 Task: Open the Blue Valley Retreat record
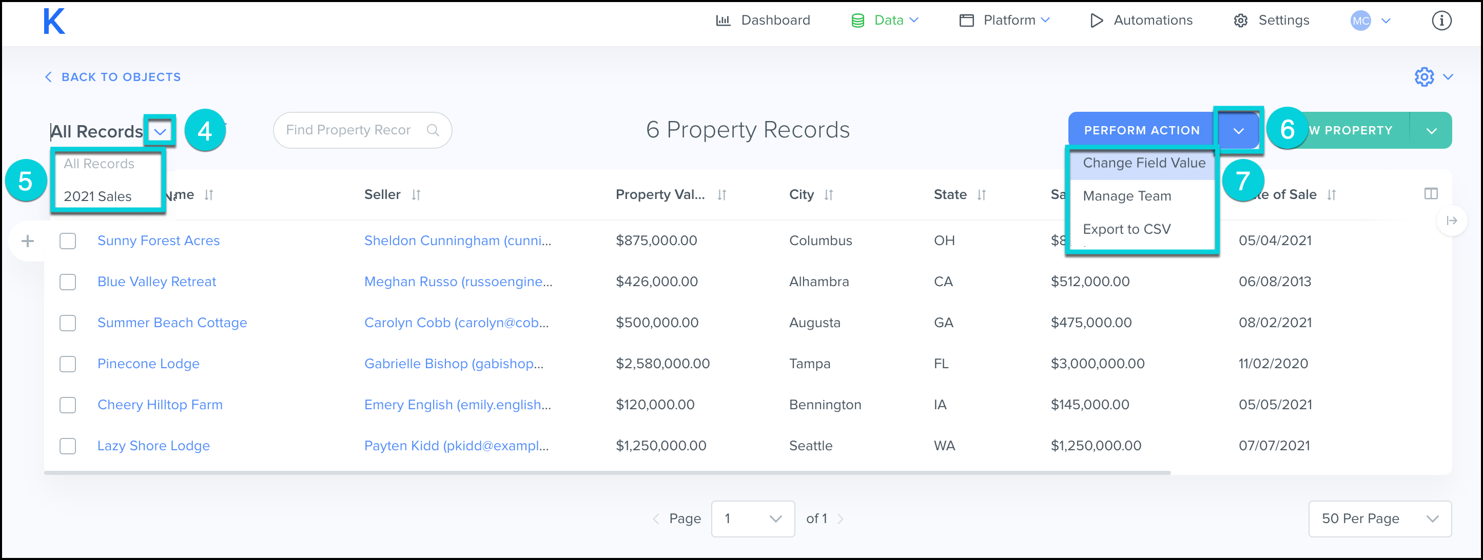tap(157, 282)
